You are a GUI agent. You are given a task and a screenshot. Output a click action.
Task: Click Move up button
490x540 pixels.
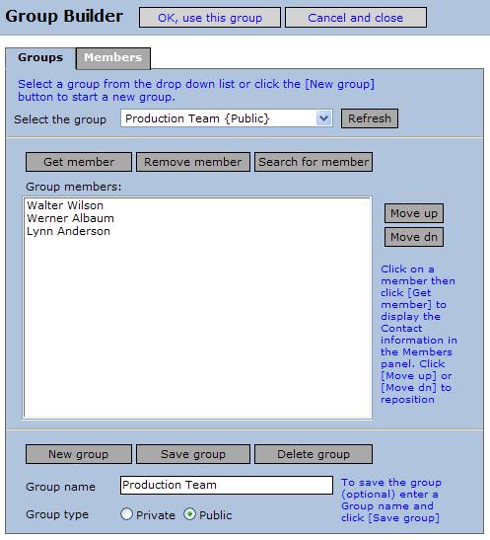click(x=414, y=213)
